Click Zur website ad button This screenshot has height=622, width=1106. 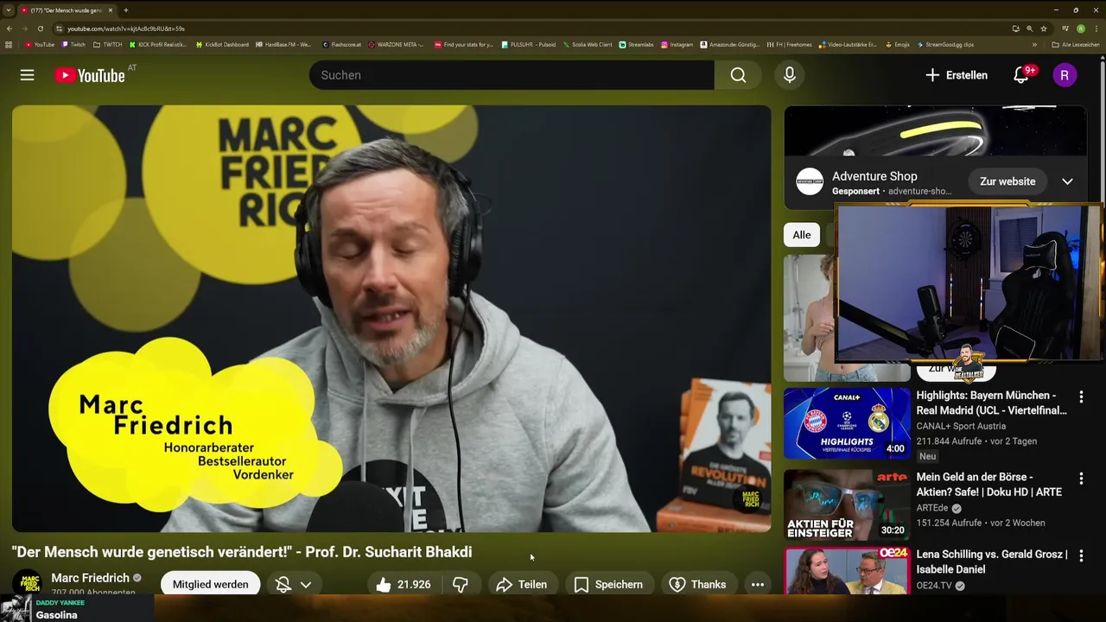coord(1007,181)
